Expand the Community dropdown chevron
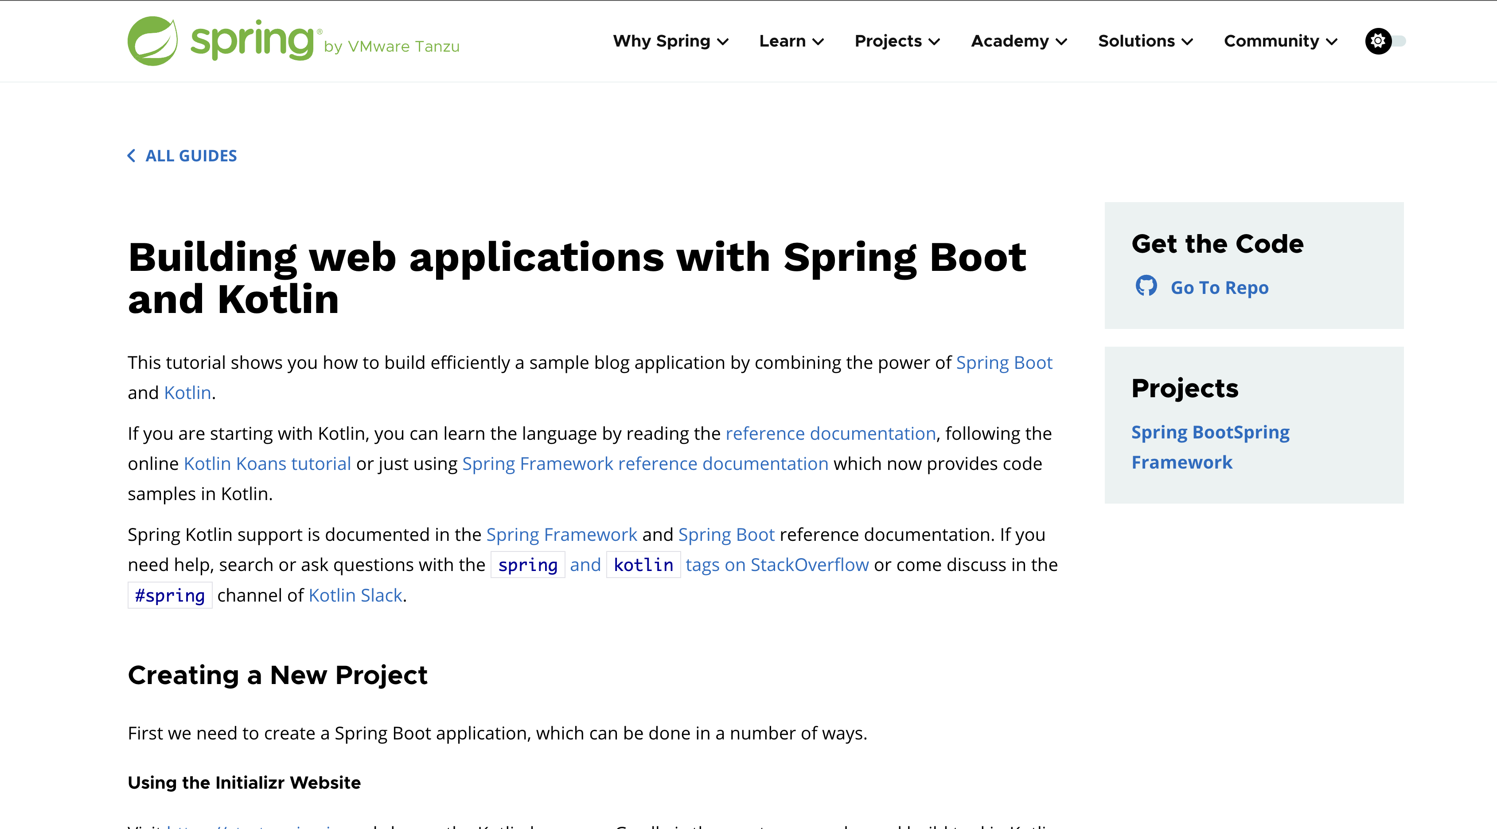Viewport: 1497px width, 829px height. tap(1332, 42)
